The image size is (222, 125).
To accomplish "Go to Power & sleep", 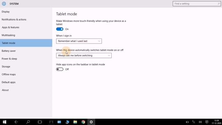I will coord(26,59).
